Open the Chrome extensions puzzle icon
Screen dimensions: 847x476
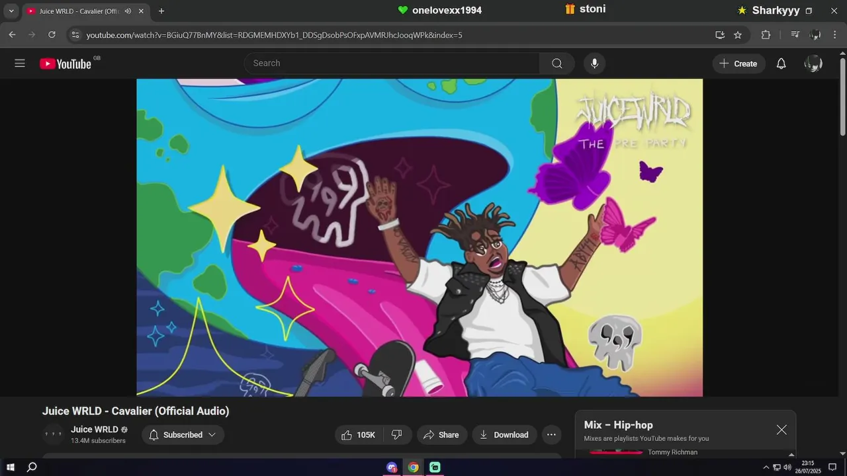pyautogui.click(x=766, y=35)
